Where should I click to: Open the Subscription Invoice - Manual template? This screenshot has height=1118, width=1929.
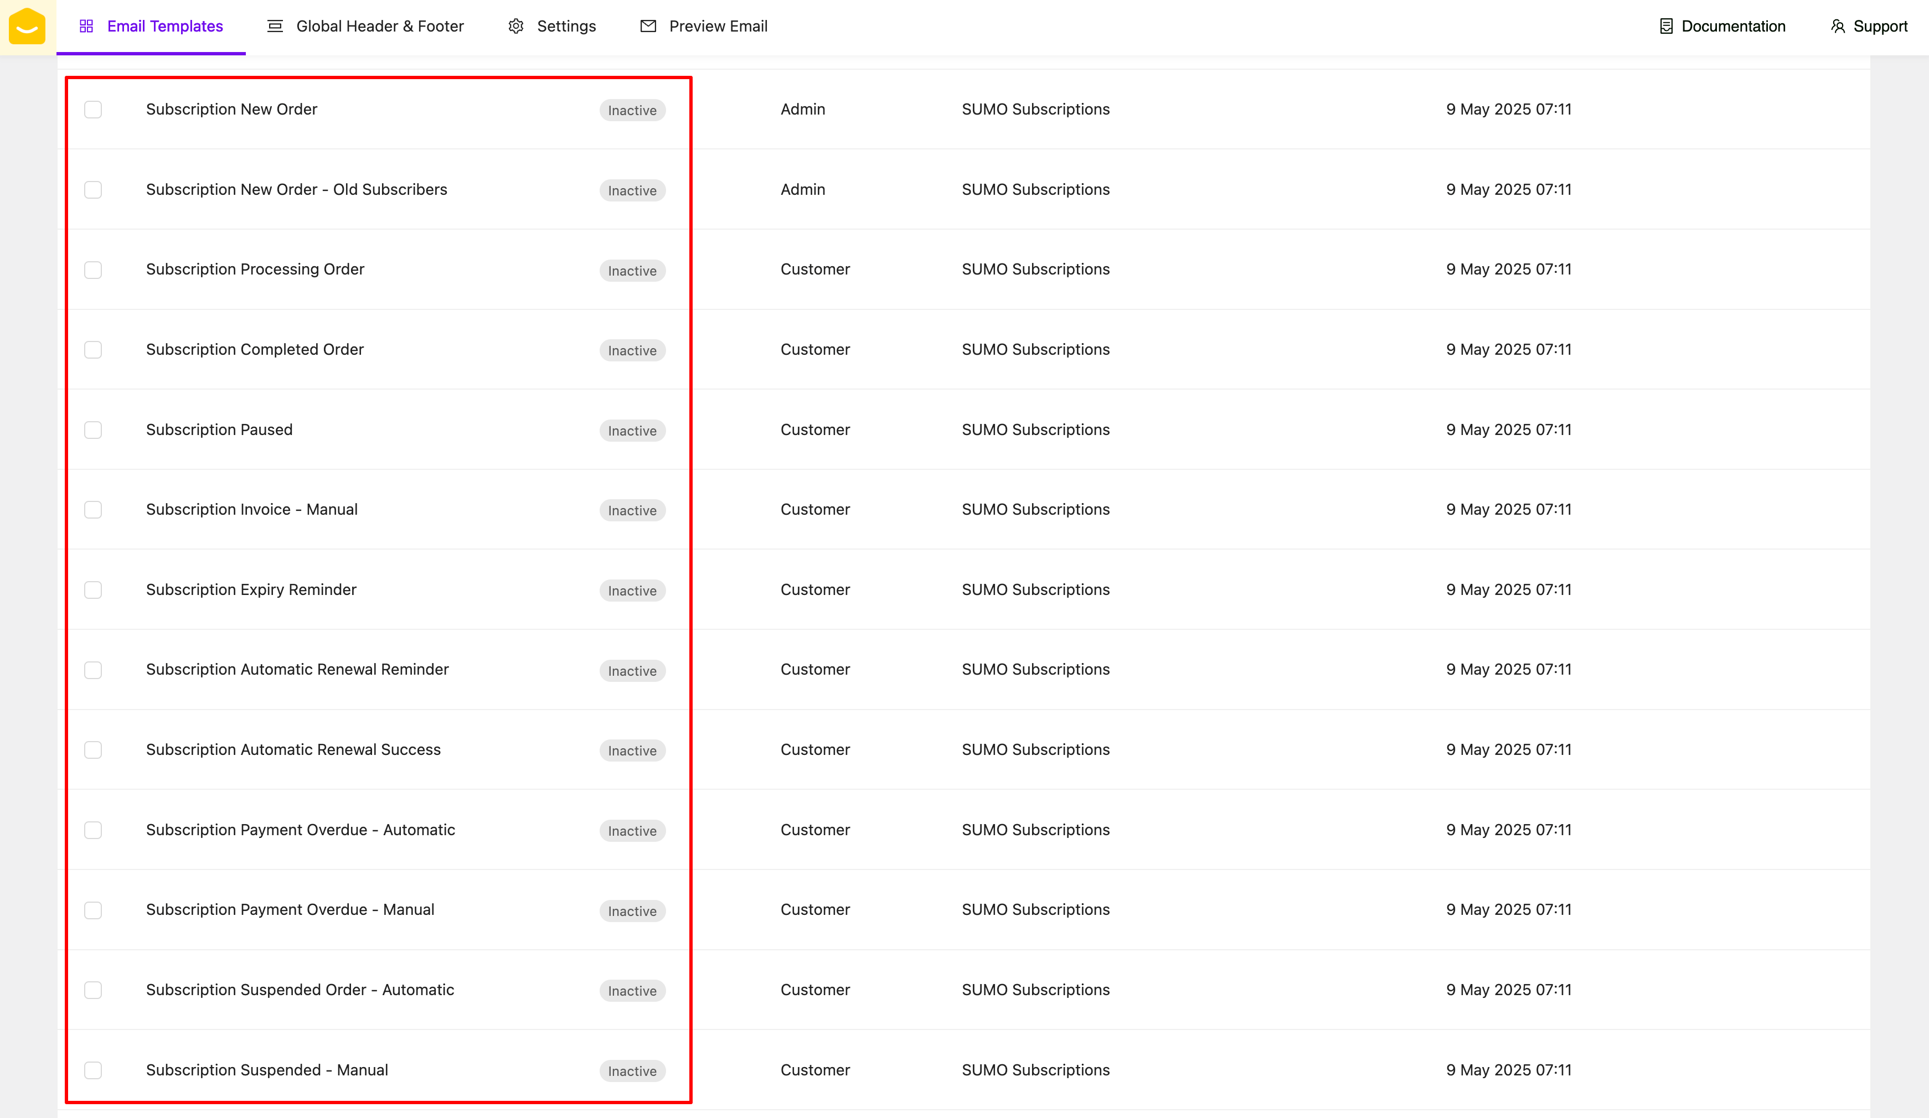coord(252,510)
